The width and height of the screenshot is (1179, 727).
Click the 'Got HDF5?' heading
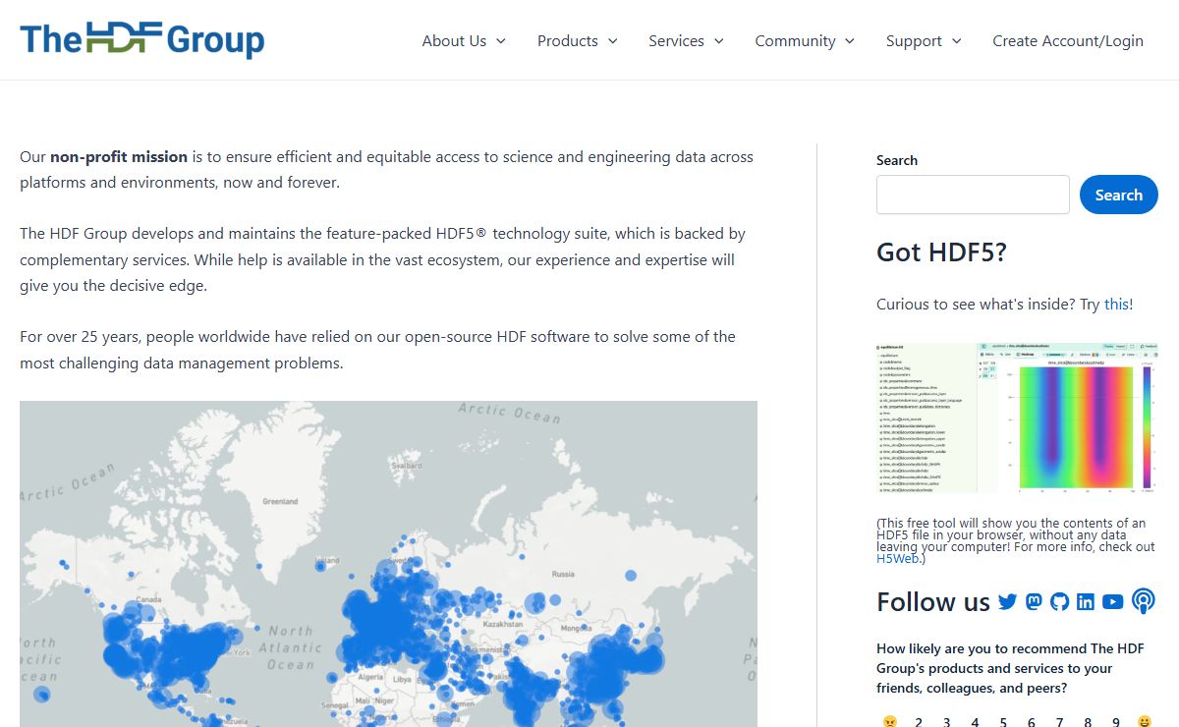click(x=941, y=252)
